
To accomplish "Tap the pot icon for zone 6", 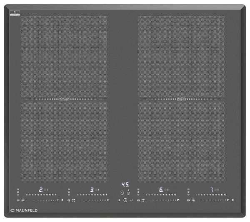I will pos(138,200).
